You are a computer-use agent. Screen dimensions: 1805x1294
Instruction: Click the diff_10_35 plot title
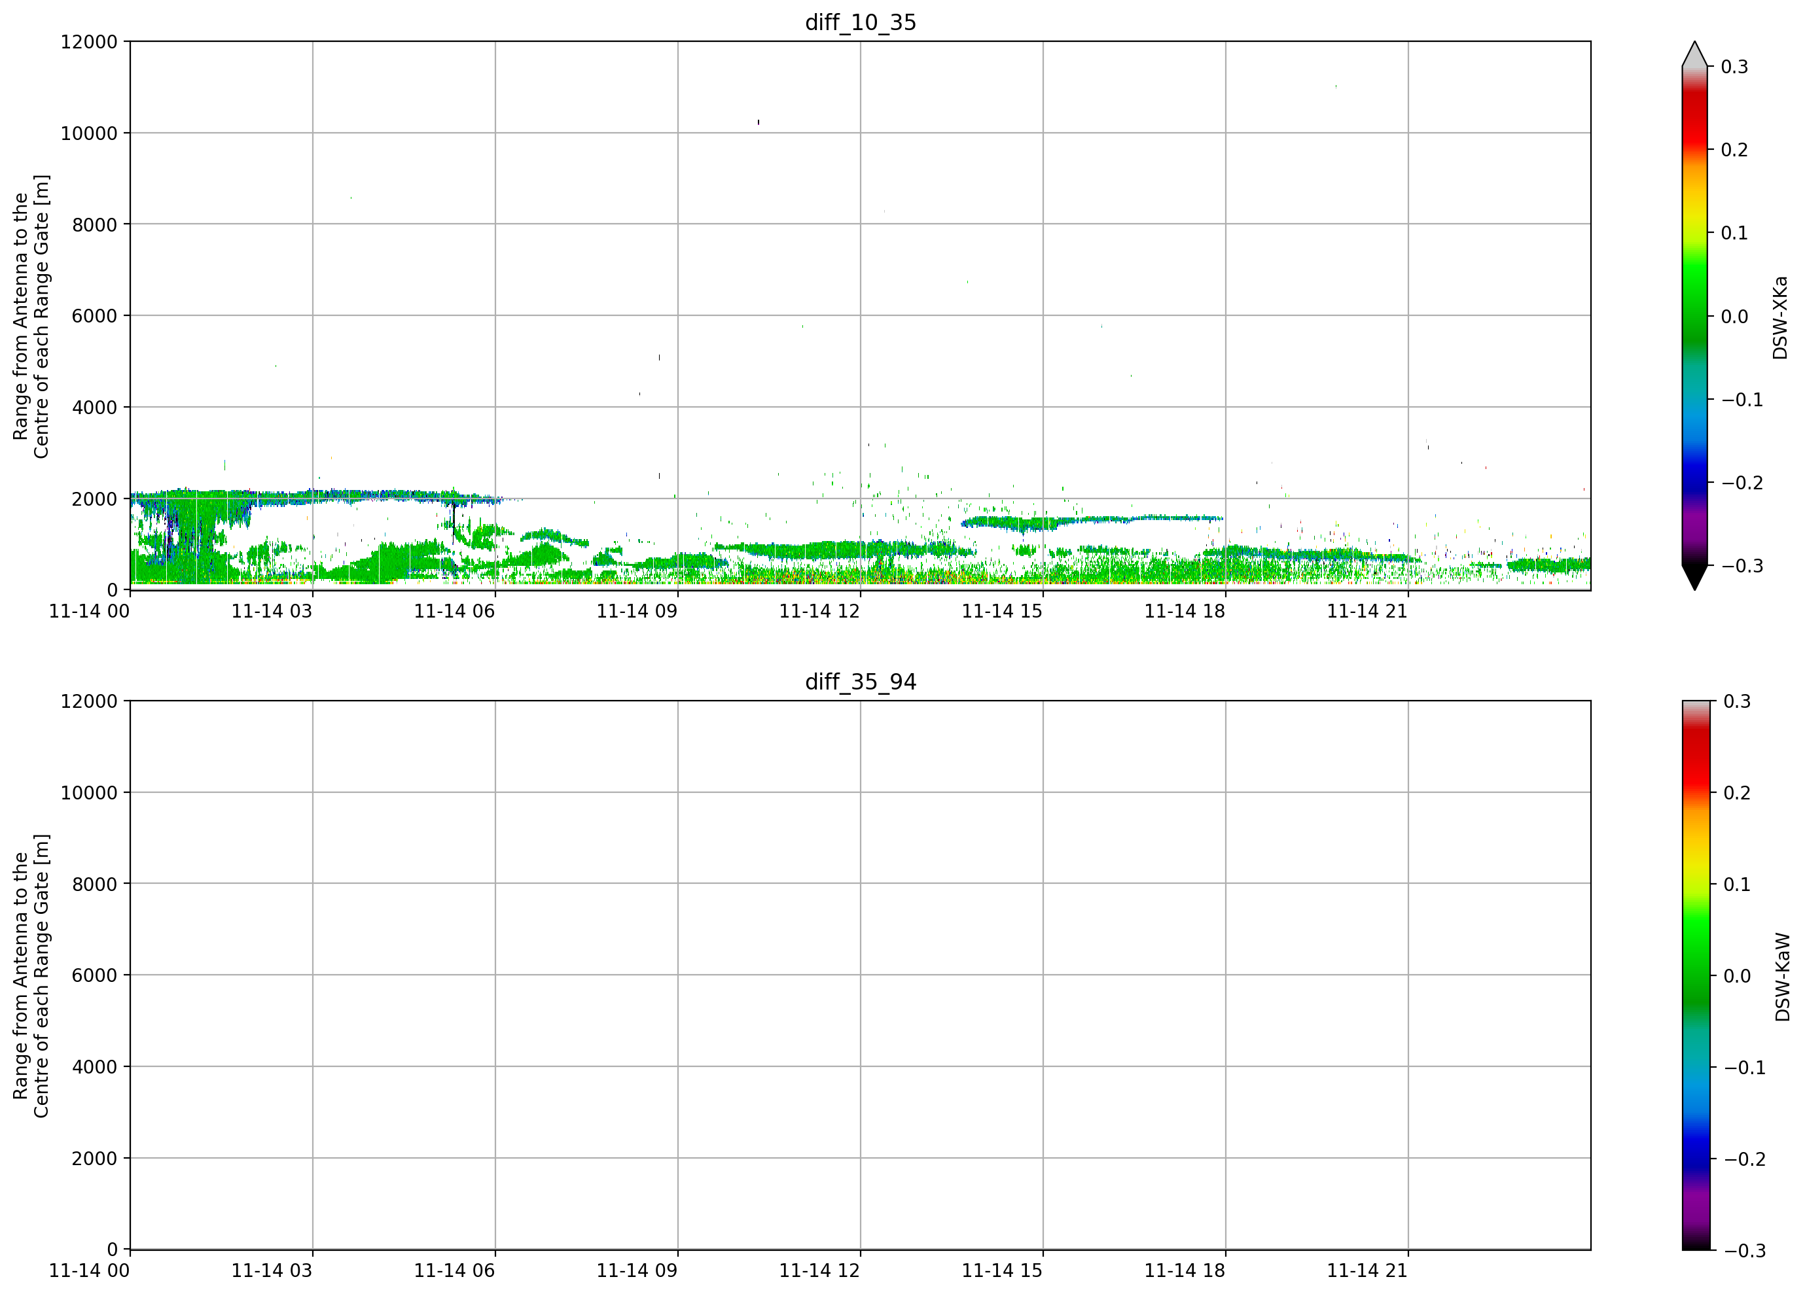click(x=861, y=22)
